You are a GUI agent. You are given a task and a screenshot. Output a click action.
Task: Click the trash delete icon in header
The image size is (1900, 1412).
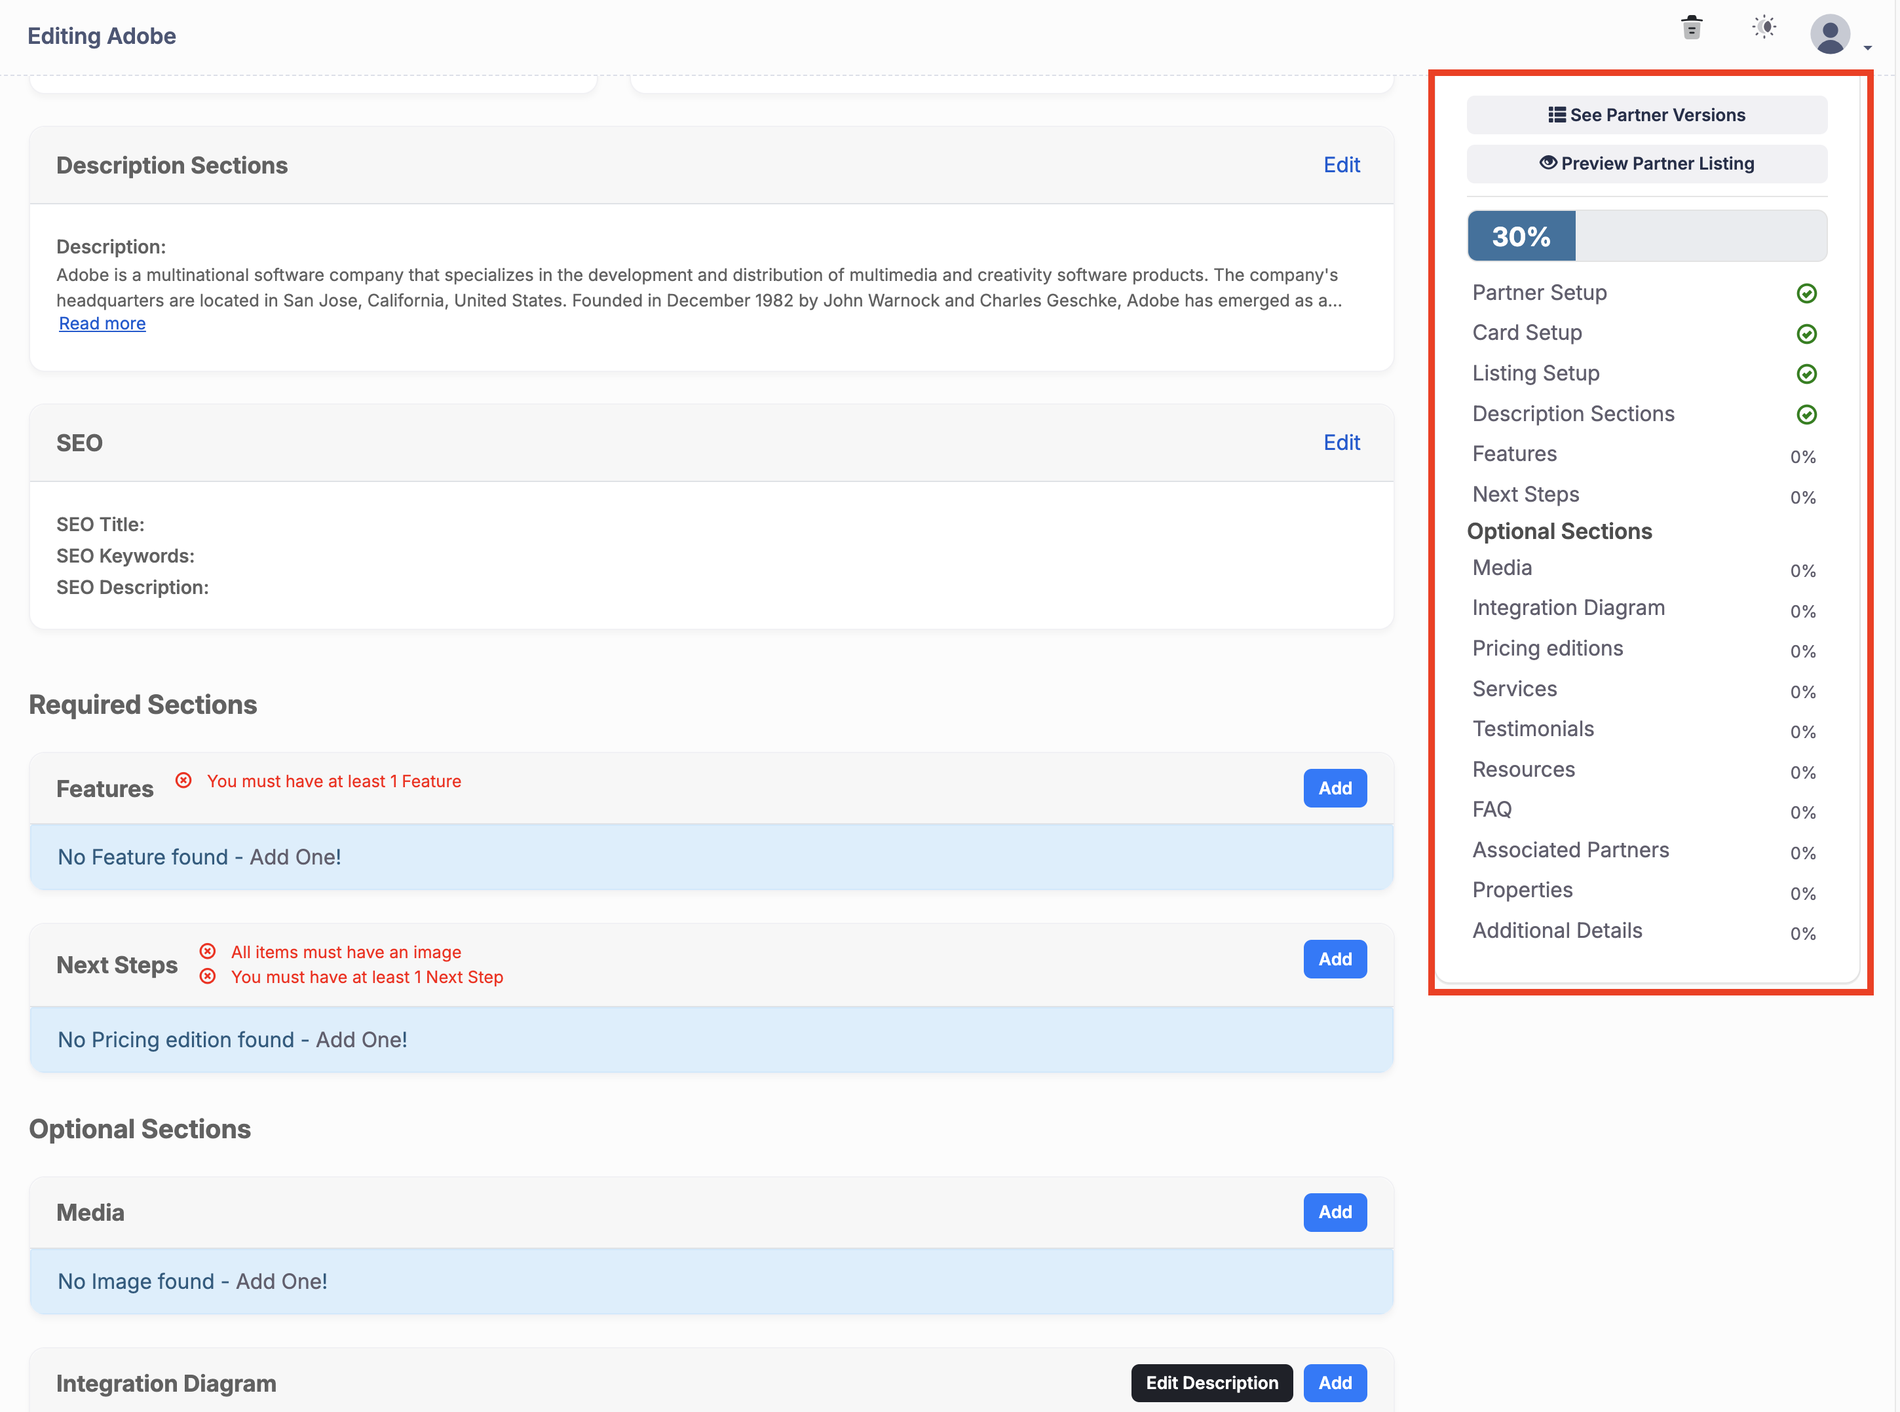pos(1690,28)
